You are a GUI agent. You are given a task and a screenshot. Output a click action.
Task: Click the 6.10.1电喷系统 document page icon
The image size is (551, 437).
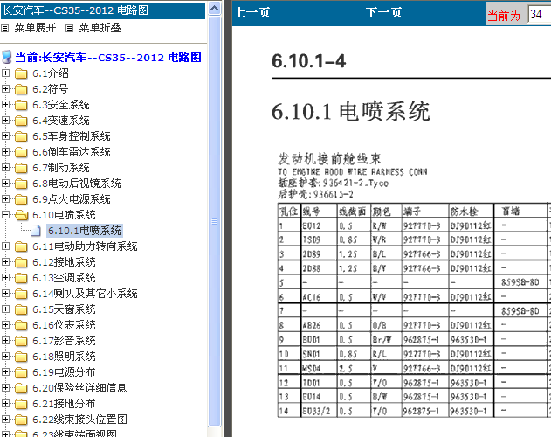(36, 231)
